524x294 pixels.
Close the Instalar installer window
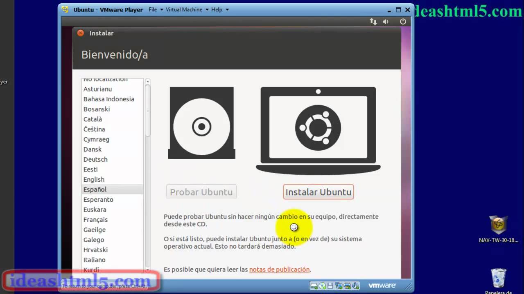(81, 33)
